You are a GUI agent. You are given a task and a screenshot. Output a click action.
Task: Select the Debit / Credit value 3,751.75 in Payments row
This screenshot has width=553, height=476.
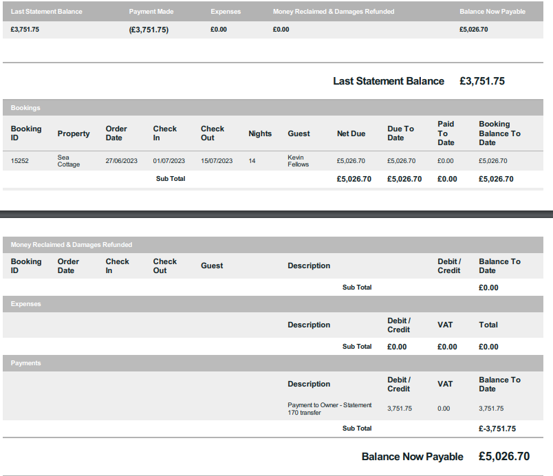399,409
